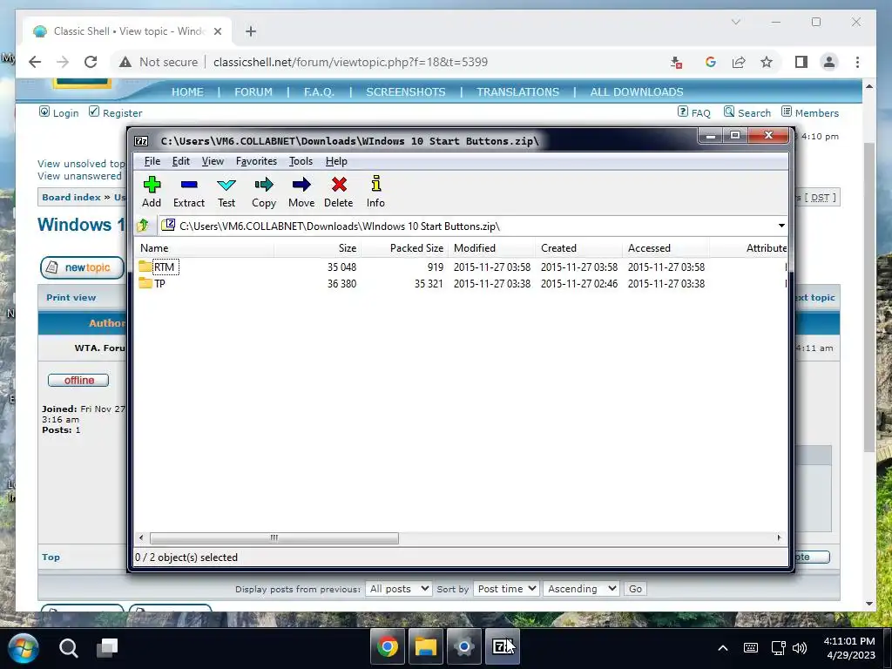Open Chrome profile avatar
This screenshot has width=892, height=669.
[829, 62]
